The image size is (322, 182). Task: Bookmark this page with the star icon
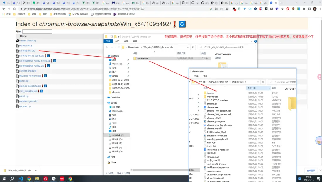pos(227,9)
